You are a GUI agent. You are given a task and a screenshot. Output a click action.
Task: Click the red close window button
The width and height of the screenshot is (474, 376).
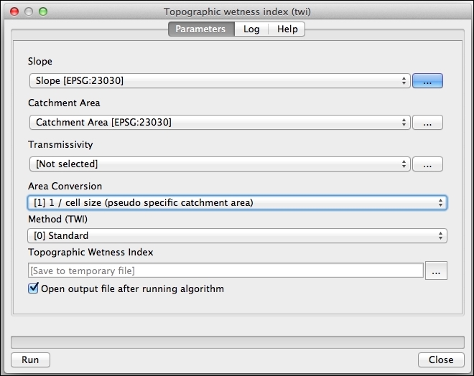click(14, 12)
